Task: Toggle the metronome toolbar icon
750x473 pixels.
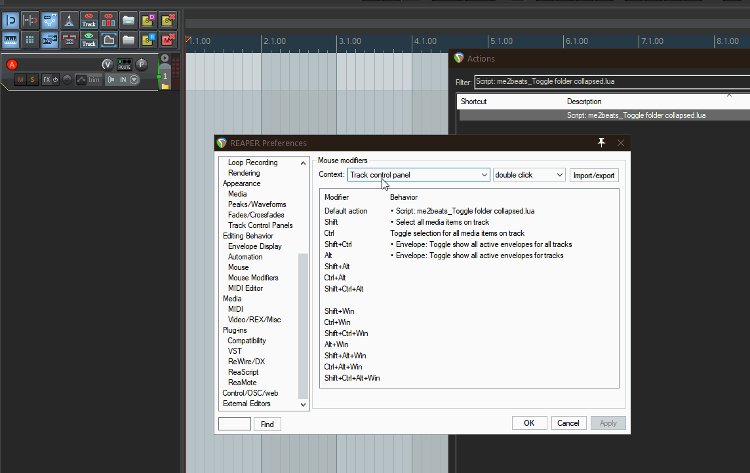Action: coord(69,20)
